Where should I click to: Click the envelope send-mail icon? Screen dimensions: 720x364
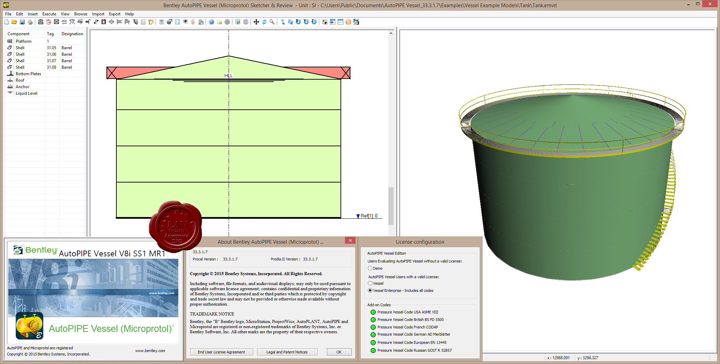coord(219,22)
